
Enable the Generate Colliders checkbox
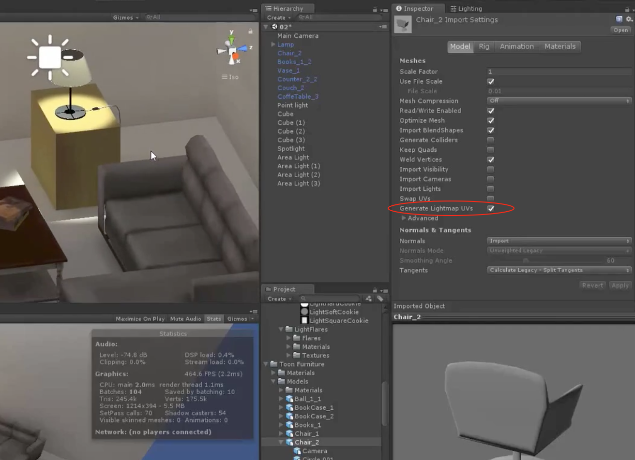pos(491,140)
